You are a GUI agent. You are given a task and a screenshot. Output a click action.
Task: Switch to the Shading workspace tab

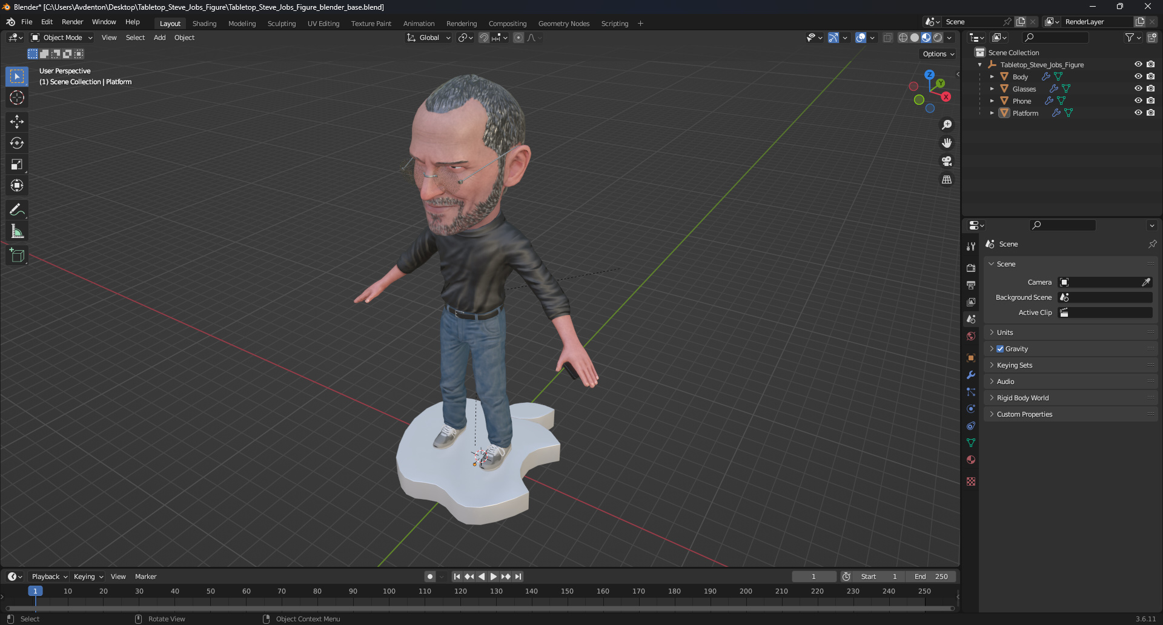pos(204,24)
